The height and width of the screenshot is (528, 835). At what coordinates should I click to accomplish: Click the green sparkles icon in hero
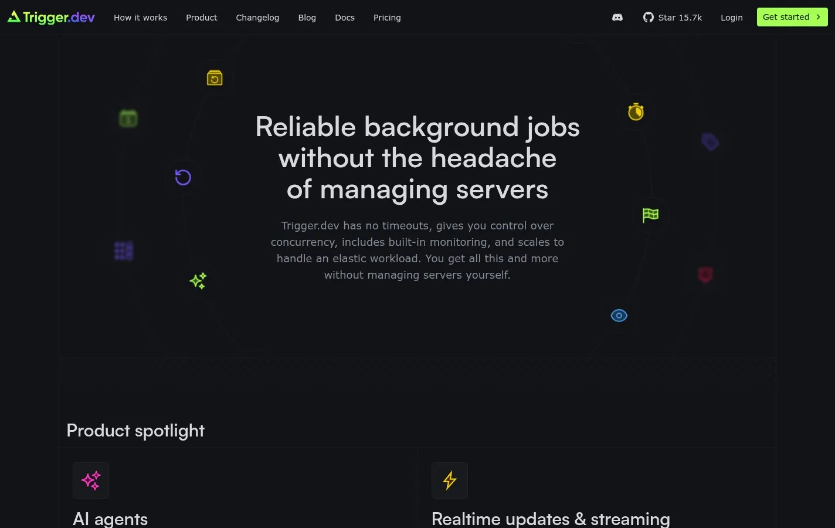(198, 281)
